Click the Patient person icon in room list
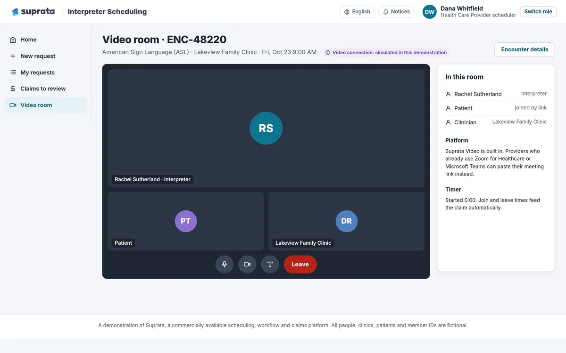 [x=449, y=108]
